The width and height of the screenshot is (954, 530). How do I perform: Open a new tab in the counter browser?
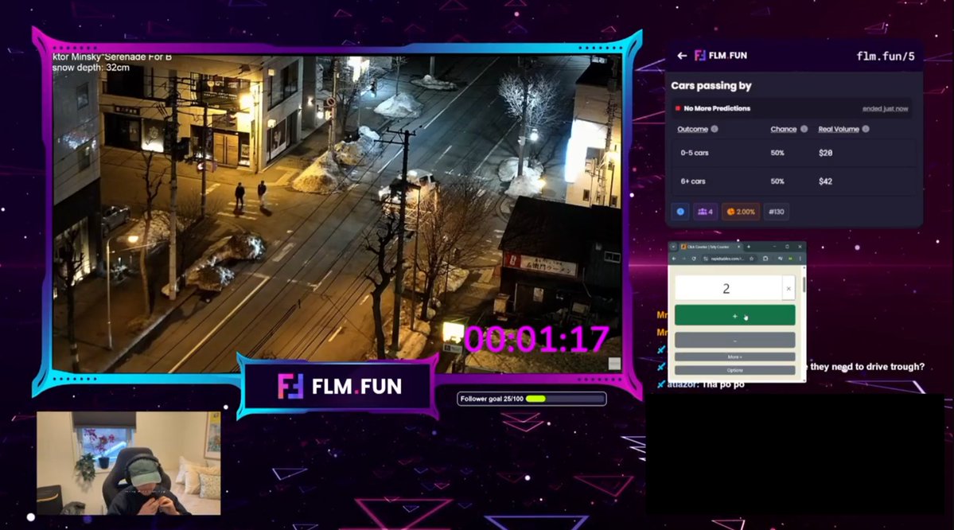[749, 247]
